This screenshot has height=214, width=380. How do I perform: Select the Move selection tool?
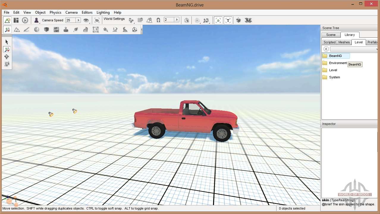(7, 49)
